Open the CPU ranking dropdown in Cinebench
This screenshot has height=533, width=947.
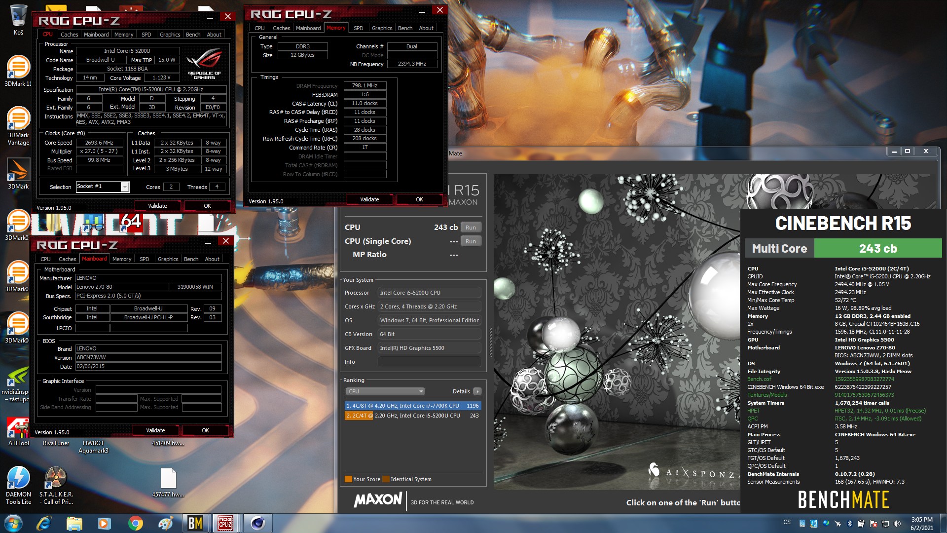point(385,391)
